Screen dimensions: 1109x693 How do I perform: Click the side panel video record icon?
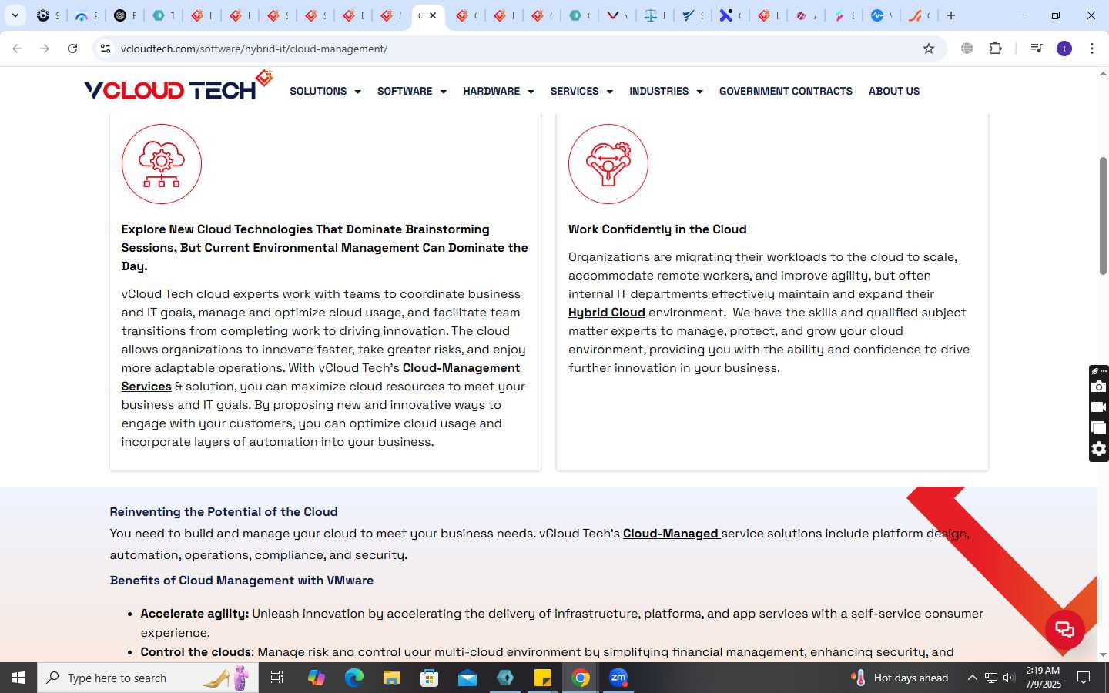point(1099,407)
